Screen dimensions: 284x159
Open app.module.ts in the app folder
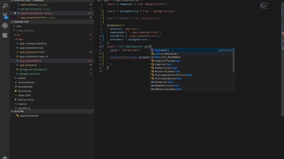point(52,65)
